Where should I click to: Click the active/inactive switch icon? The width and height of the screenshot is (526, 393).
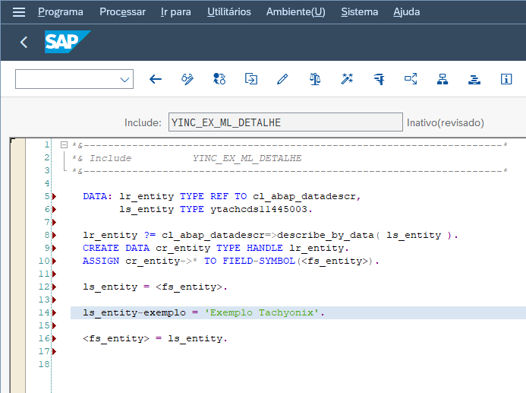tap(219, 79)
